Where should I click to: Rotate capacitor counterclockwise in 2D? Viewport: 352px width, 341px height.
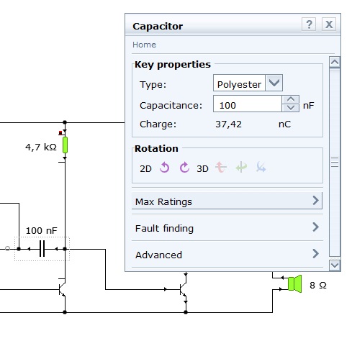click(x=165, y=168)
